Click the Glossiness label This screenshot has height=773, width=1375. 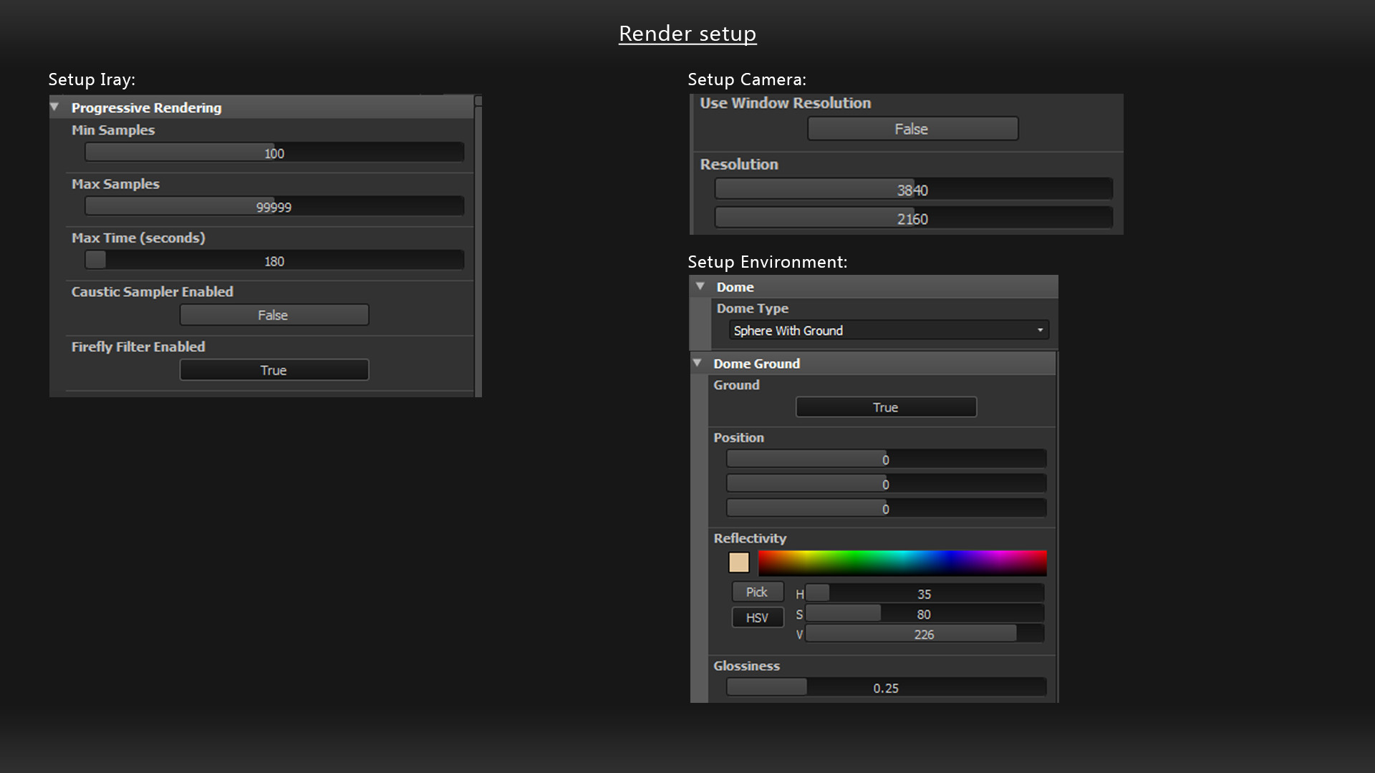pyautogui.click(x=746, y=666)
